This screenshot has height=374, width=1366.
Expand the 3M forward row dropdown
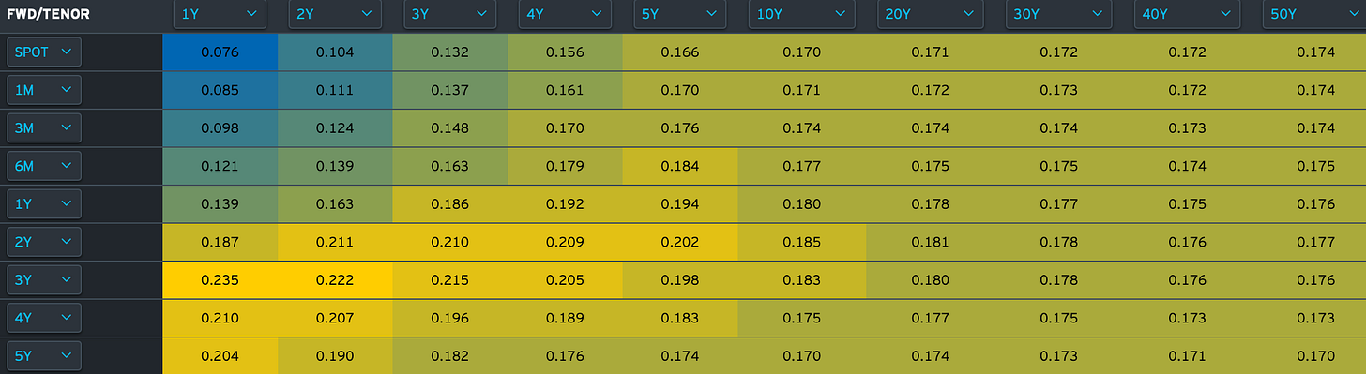point(44,128)
